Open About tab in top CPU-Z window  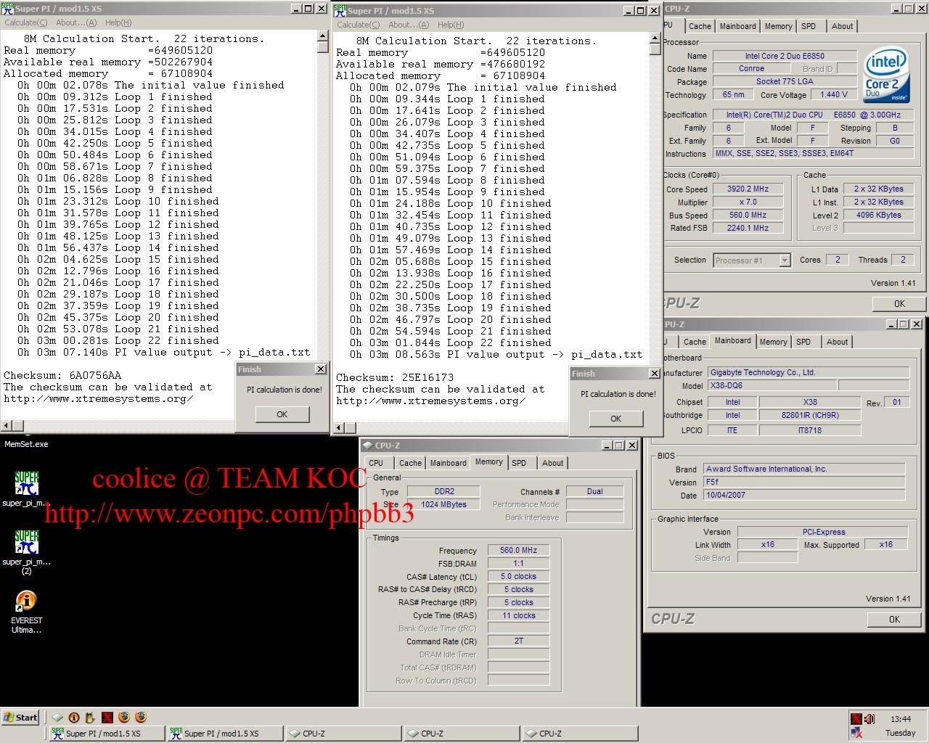point(842,26)
